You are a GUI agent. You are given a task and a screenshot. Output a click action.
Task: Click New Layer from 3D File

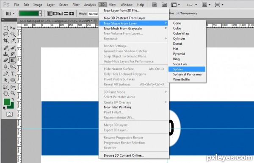(134, 11)
